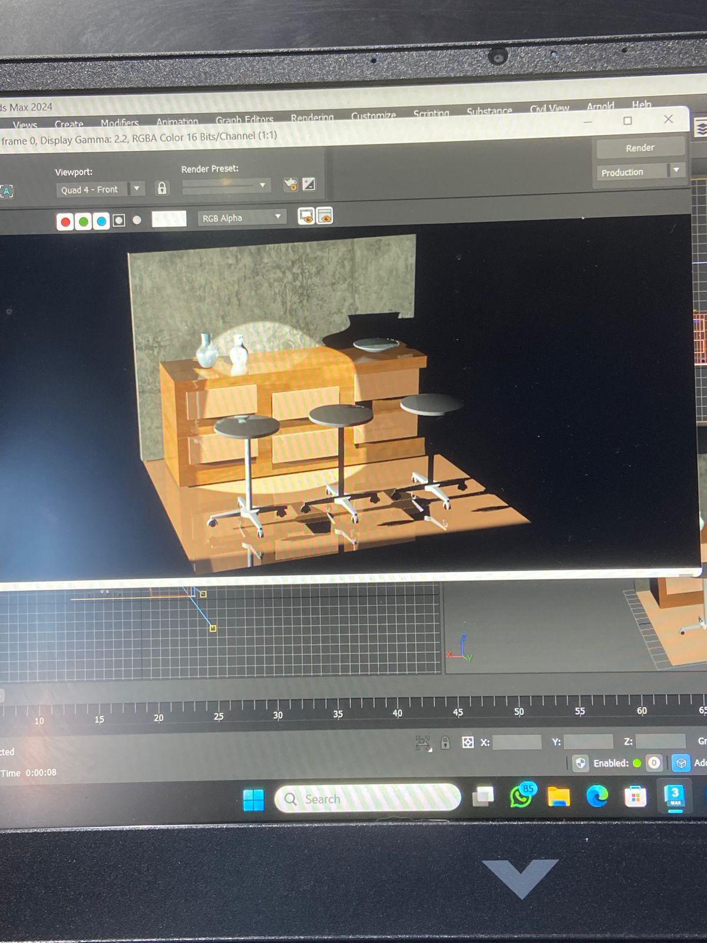Open the Civil View menu

click(x=549, y=108)
